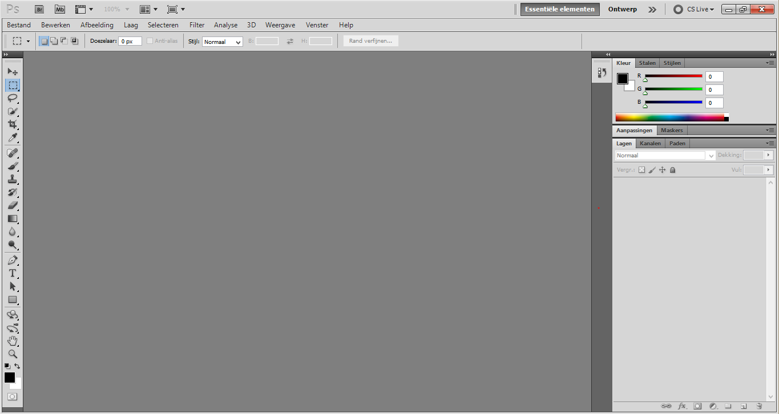
Task: Toggle lock all in Lagen panel
Action: point(672,170)
